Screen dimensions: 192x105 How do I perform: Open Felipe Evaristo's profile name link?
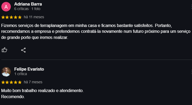point(29,69)
